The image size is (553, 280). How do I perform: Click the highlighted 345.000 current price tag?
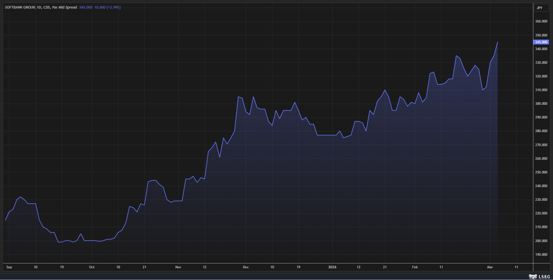(541, 42)
